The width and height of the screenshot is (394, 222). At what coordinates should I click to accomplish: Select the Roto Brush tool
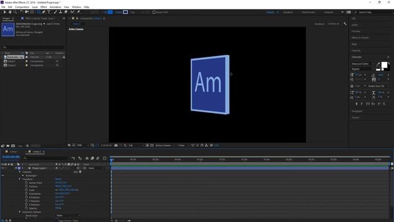click(73, 12)
